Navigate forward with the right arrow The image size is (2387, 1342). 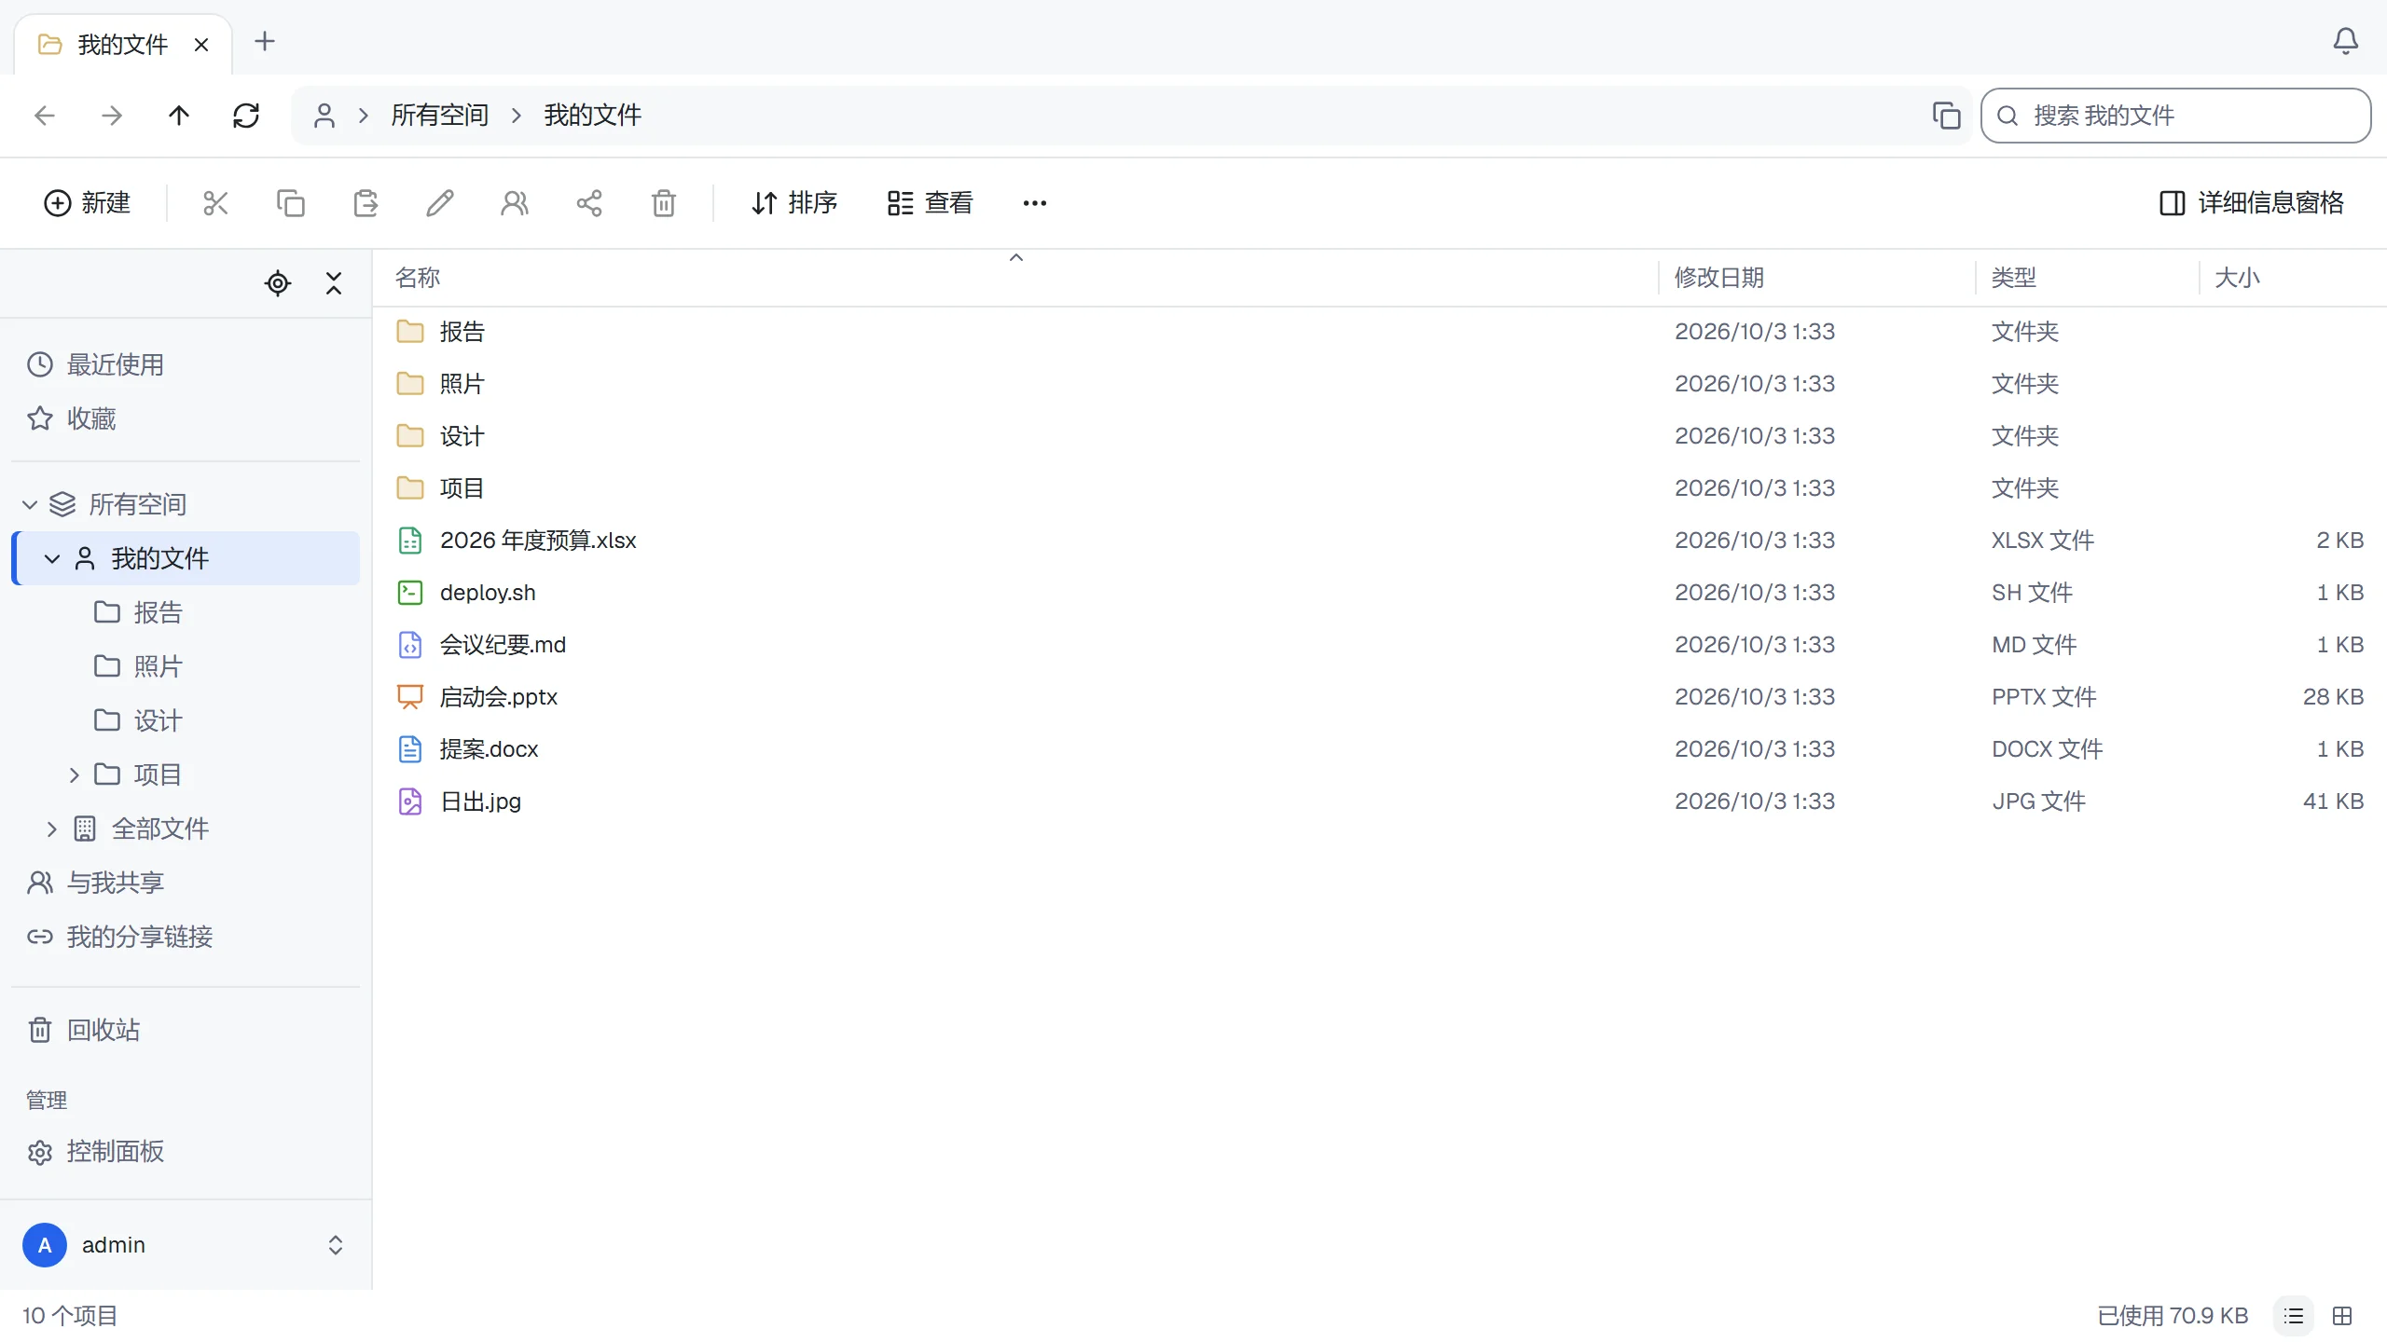pyautogui.click(x=112, y=116)
